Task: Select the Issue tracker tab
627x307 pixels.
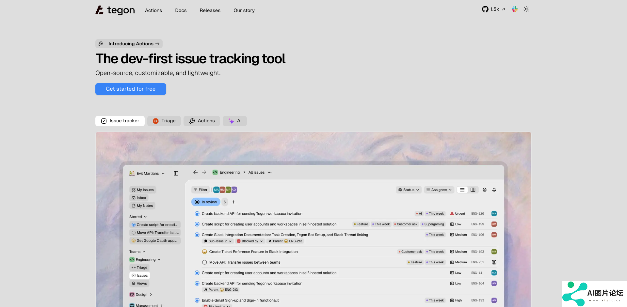Action: coord(120,121)
